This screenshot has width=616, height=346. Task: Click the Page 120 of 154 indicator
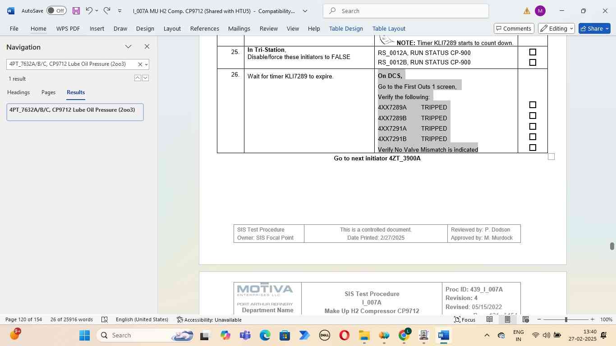point(23,319)
